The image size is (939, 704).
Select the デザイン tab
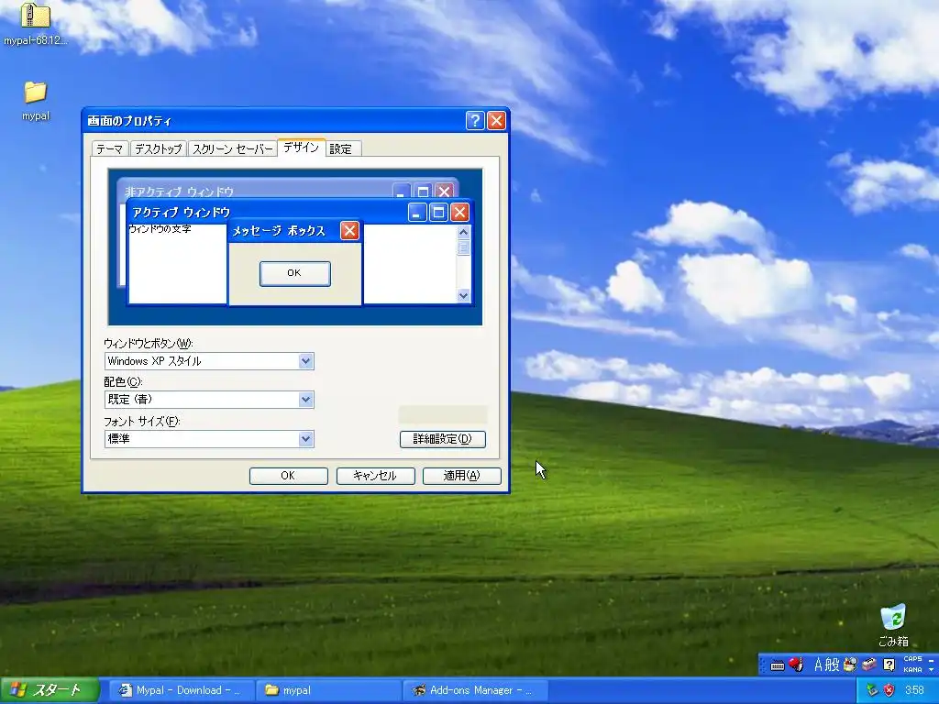pos(301,148)
